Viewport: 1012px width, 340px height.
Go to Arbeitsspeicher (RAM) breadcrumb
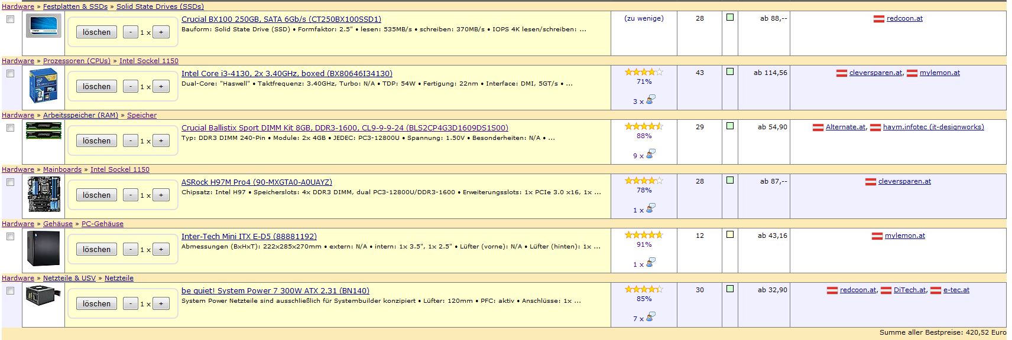[80, 115]
